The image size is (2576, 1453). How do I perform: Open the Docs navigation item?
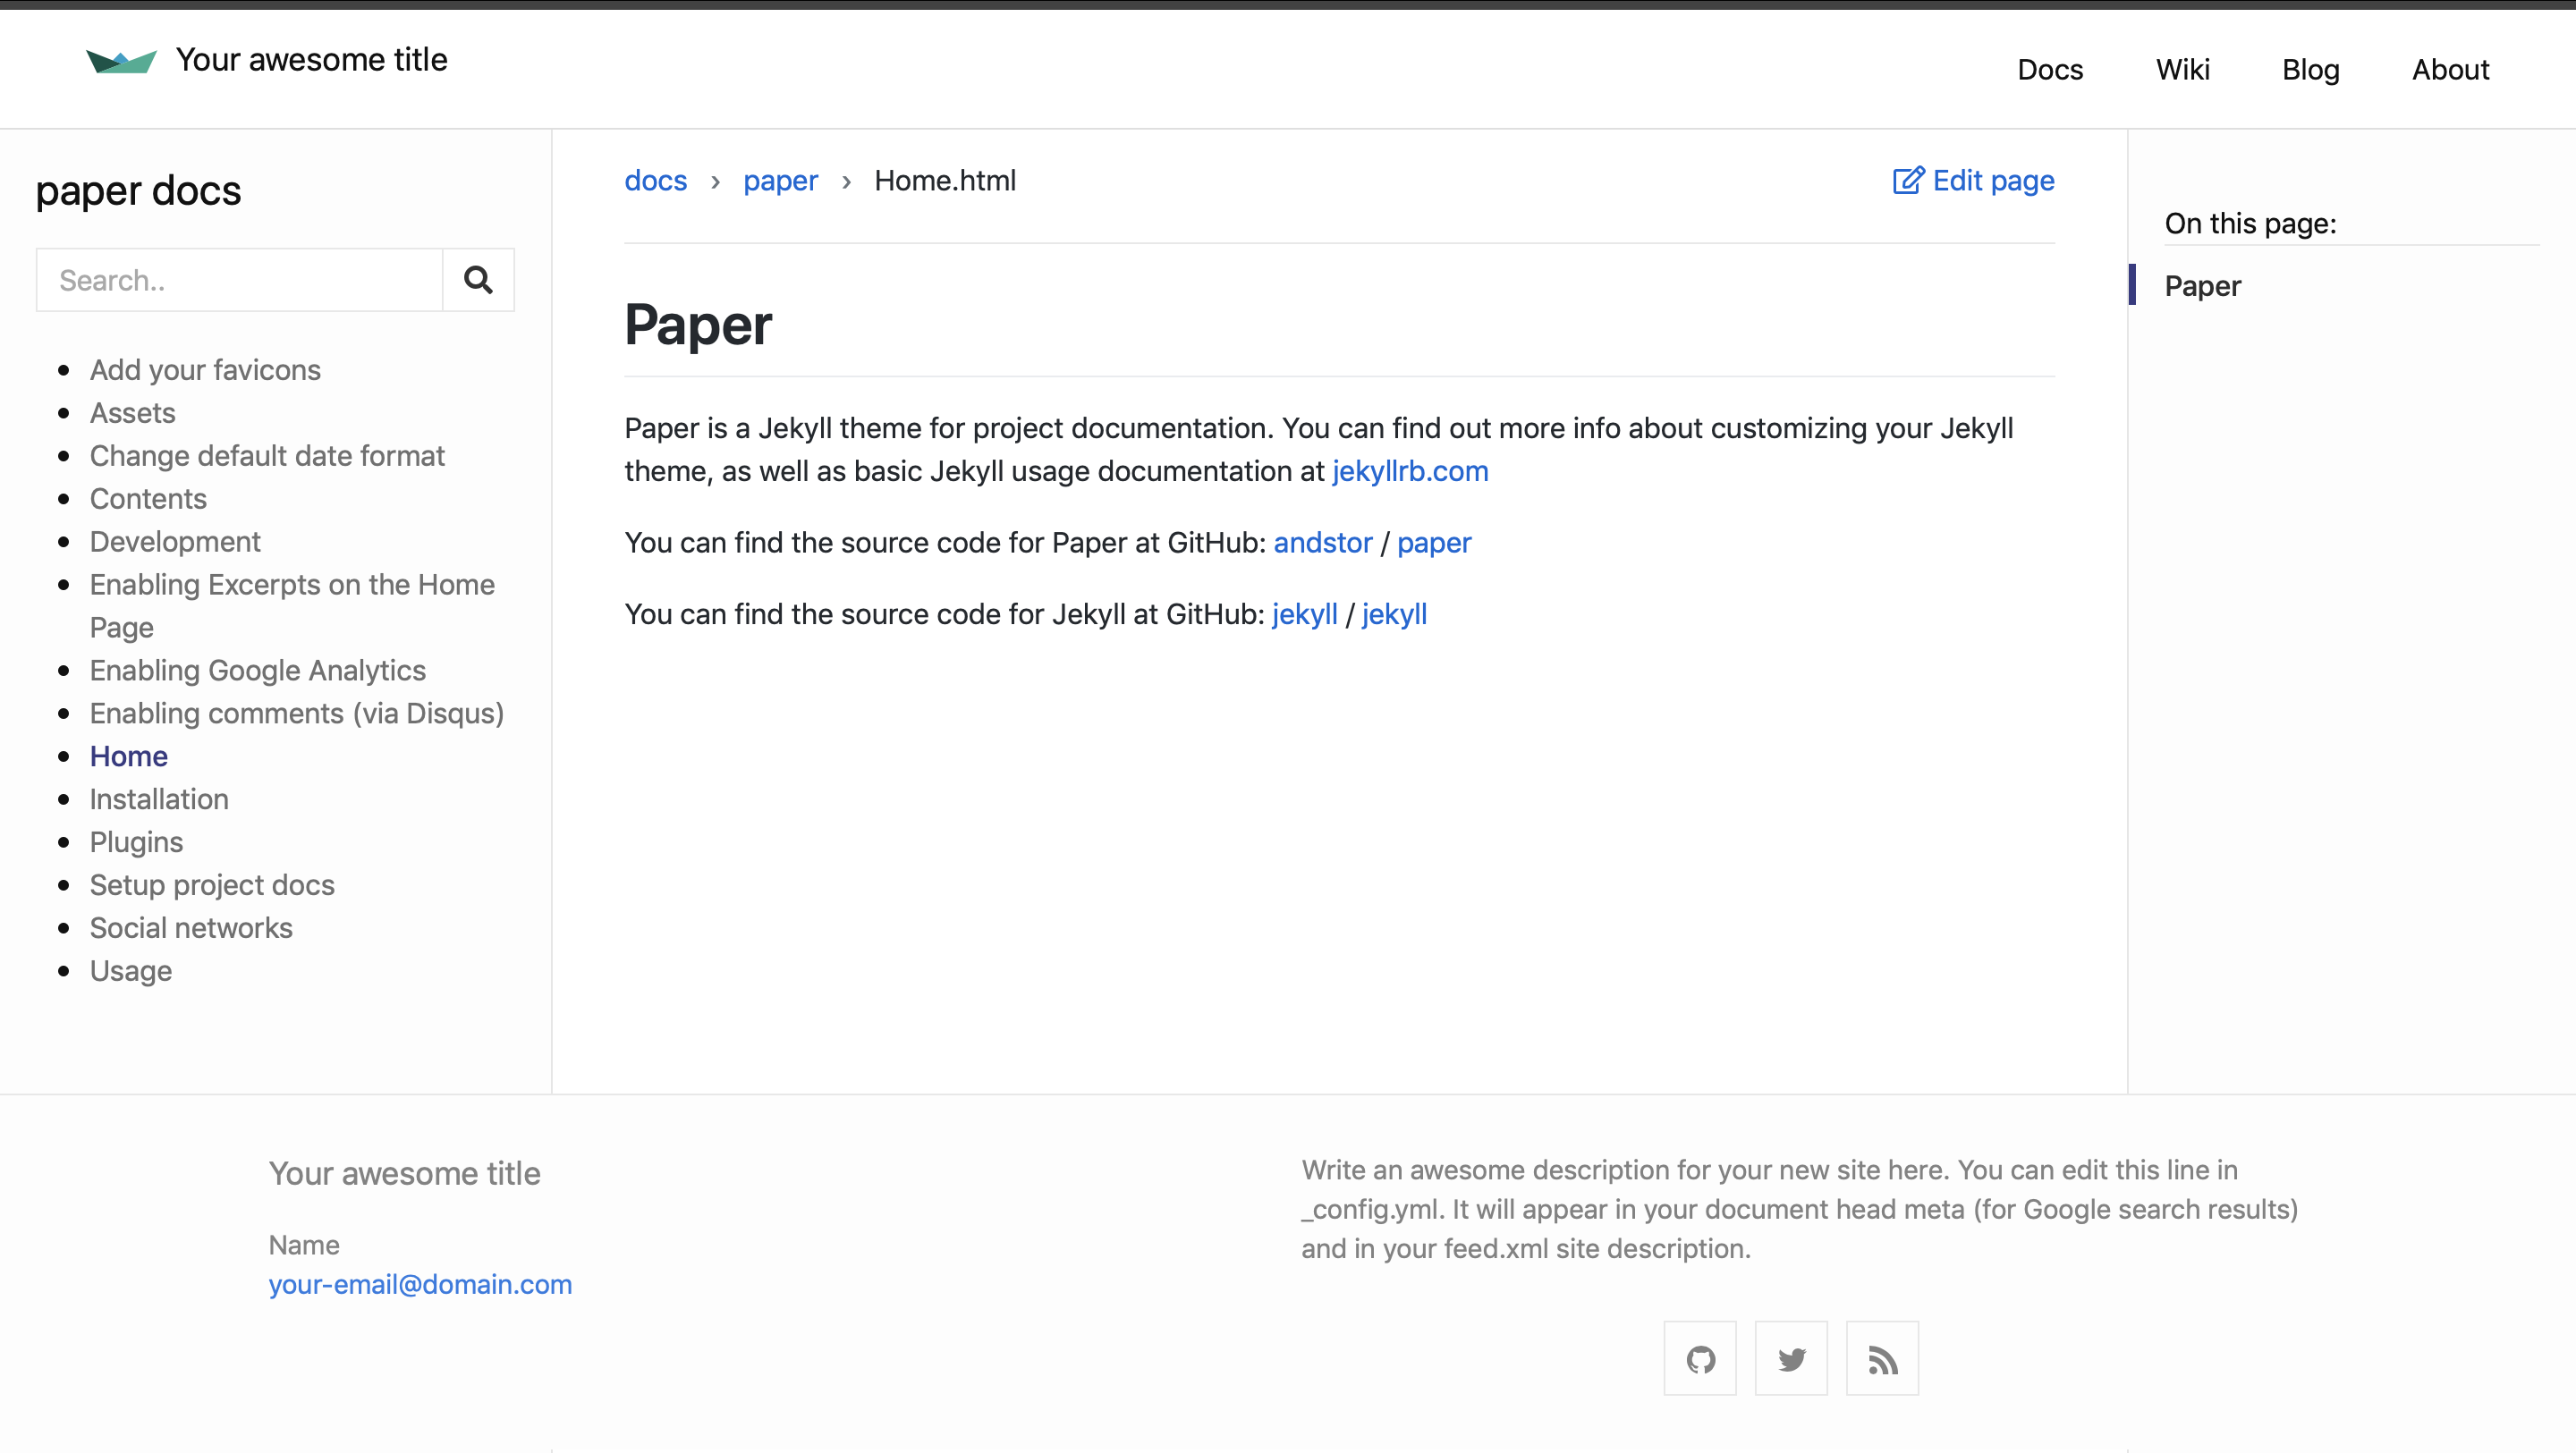pos(2050,70)
